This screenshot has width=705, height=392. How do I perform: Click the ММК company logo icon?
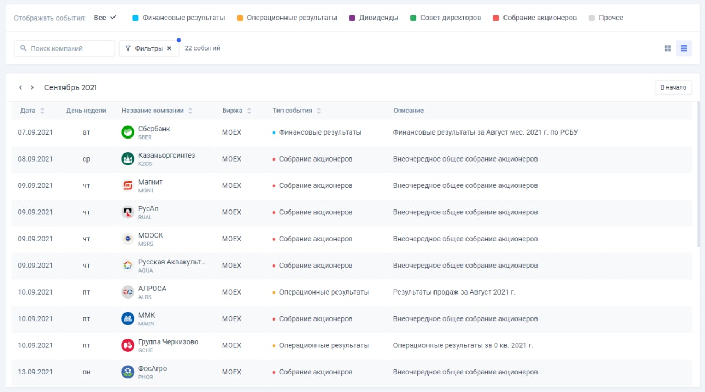point(128,319)
